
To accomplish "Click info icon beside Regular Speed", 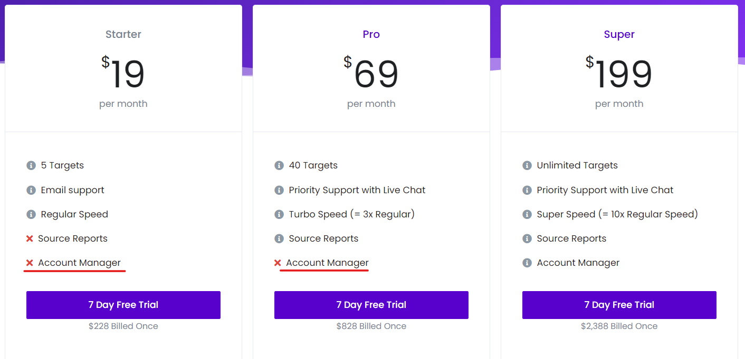I will click(x=31, y=214).
